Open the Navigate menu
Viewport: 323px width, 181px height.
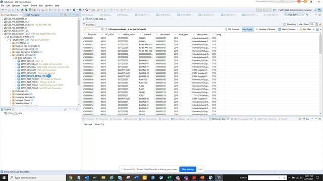point(16,6)
